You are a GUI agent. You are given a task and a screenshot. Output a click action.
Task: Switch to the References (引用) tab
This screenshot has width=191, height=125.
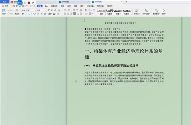(x=62, y=6)
